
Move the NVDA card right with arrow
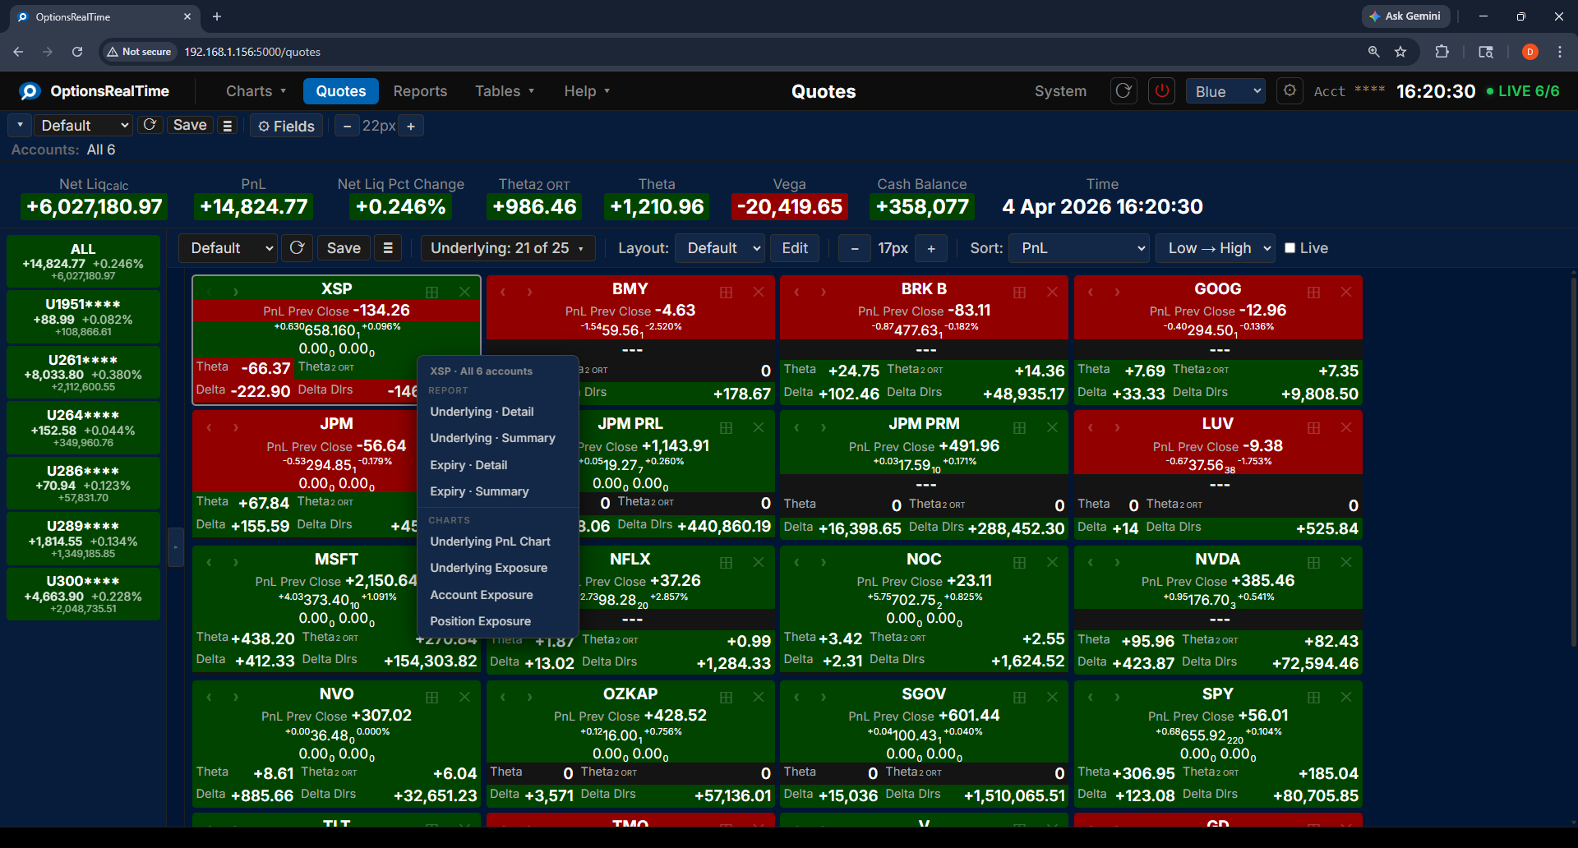pyautogui.click(x=1117, y=562)
